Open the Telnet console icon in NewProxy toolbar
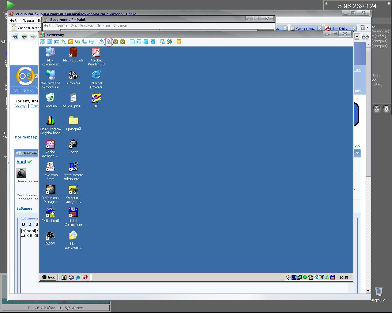392x313 pixels. 57,42
